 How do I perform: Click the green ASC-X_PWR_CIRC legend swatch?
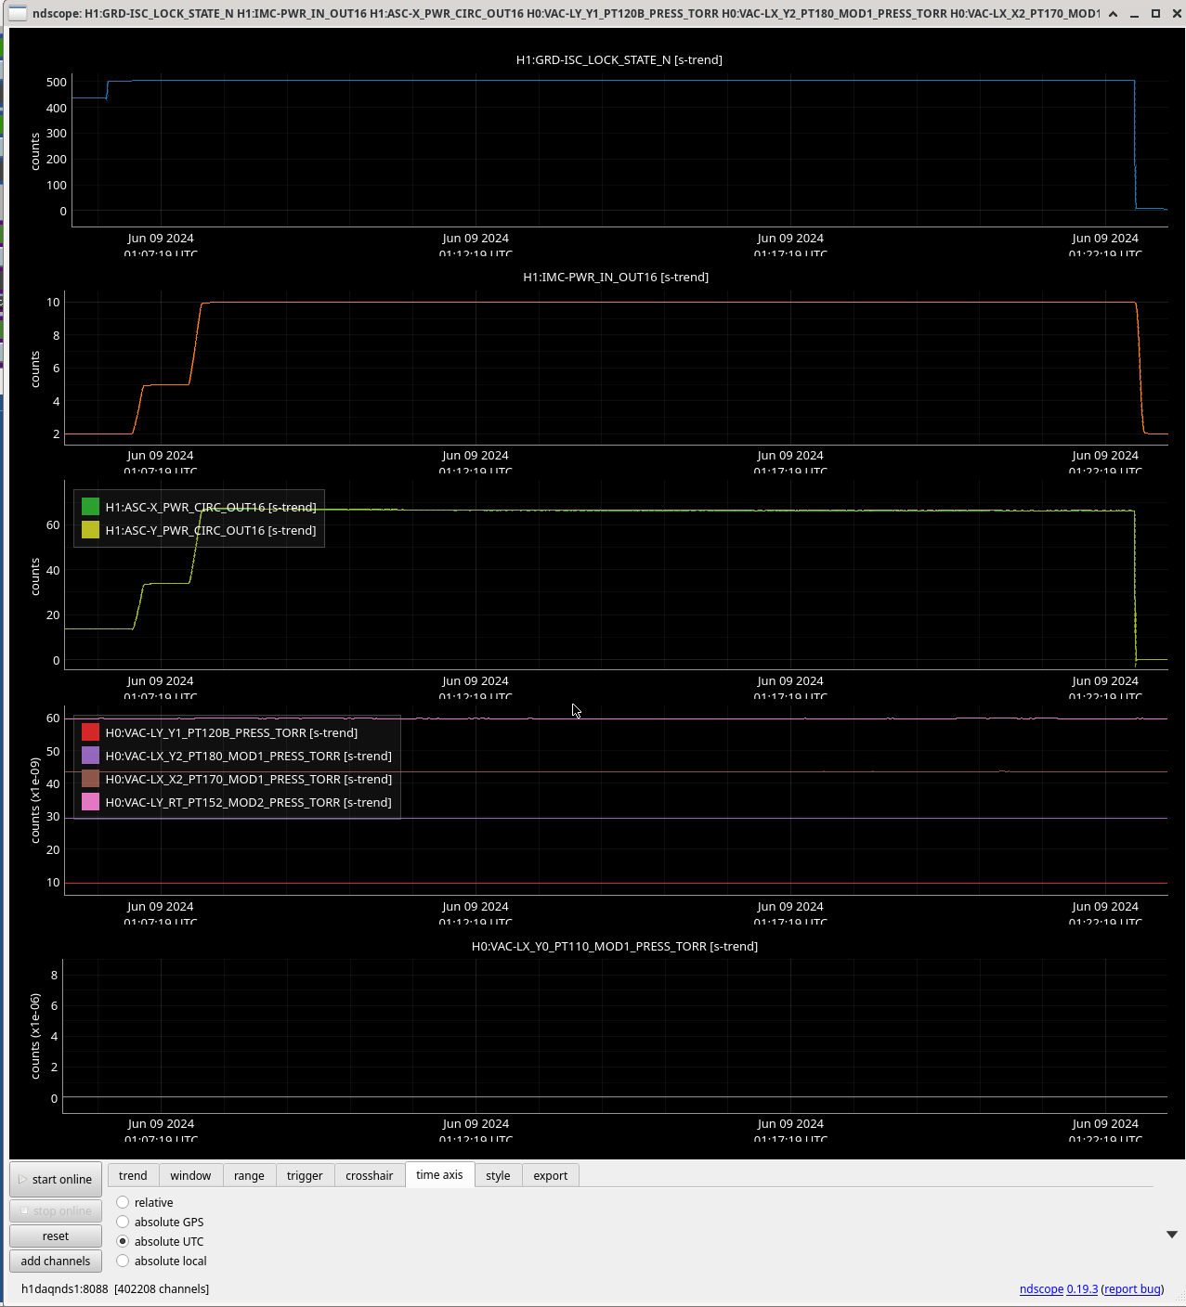coord(90,507)
